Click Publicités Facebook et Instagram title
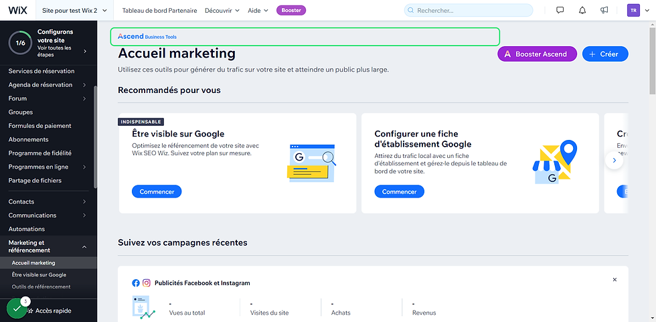 coord(202,283)
